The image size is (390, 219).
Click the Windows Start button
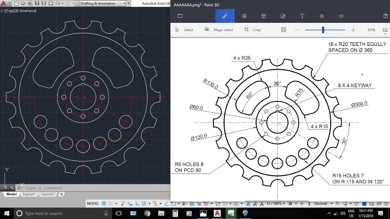pyautogui.click(x=7, y=213)
